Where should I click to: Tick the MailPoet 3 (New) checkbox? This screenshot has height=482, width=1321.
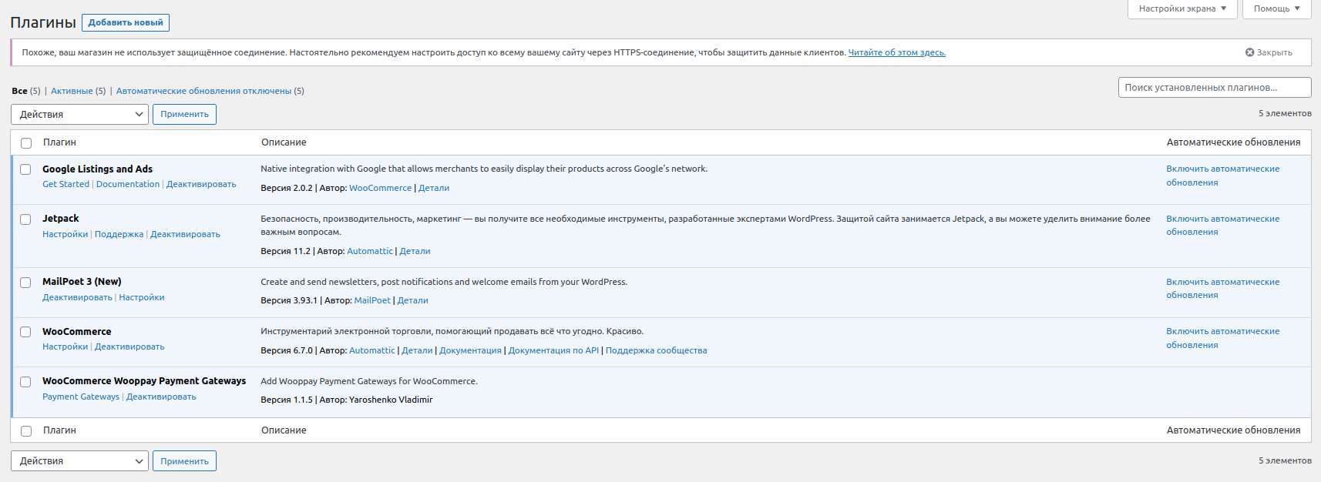tap(25, 283)
